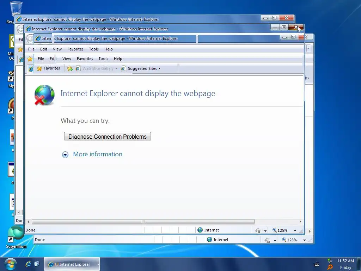This screenshot has height=271, width=361.
Task: Open the zoom level arrow in upper status bar
Action: pos(295,230)
